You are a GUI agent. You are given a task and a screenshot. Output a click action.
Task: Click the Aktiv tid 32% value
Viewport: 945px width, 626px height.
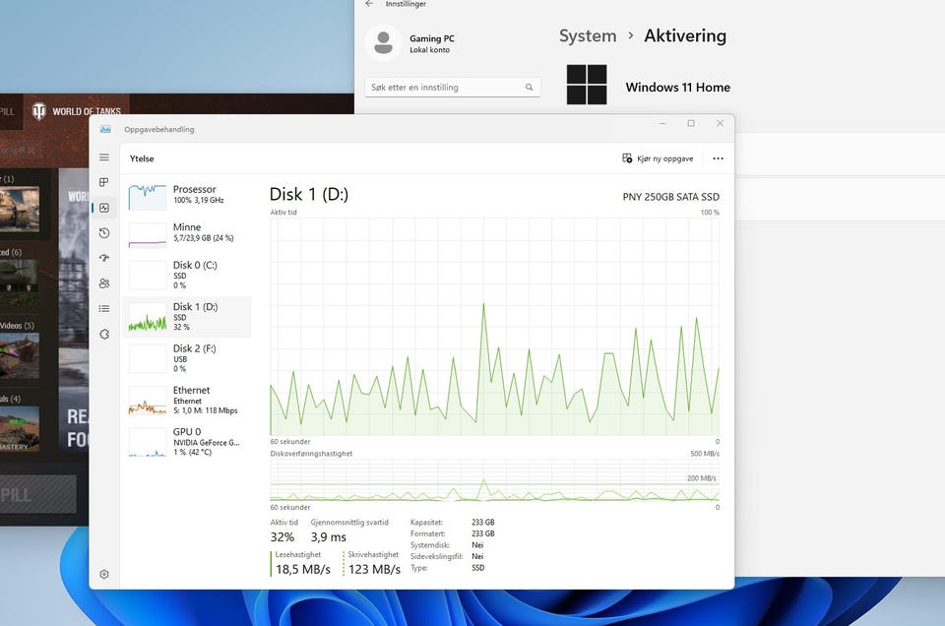283,536
